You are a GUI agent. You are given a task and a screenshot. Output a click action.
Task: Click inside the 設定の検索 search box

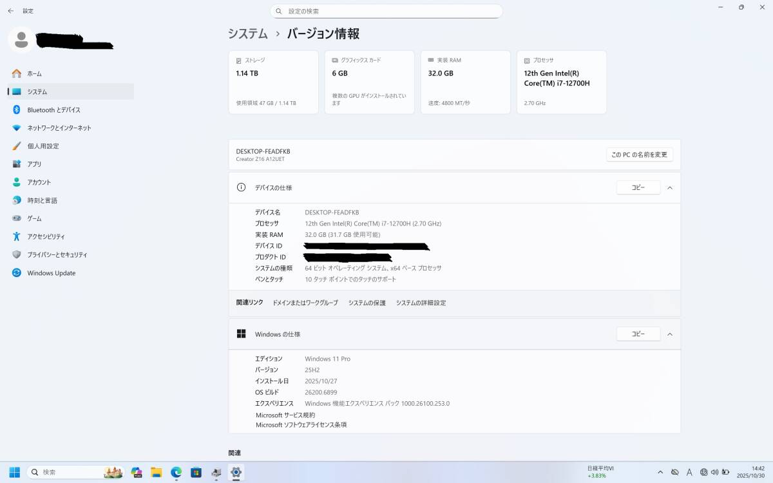coord(386,11)
